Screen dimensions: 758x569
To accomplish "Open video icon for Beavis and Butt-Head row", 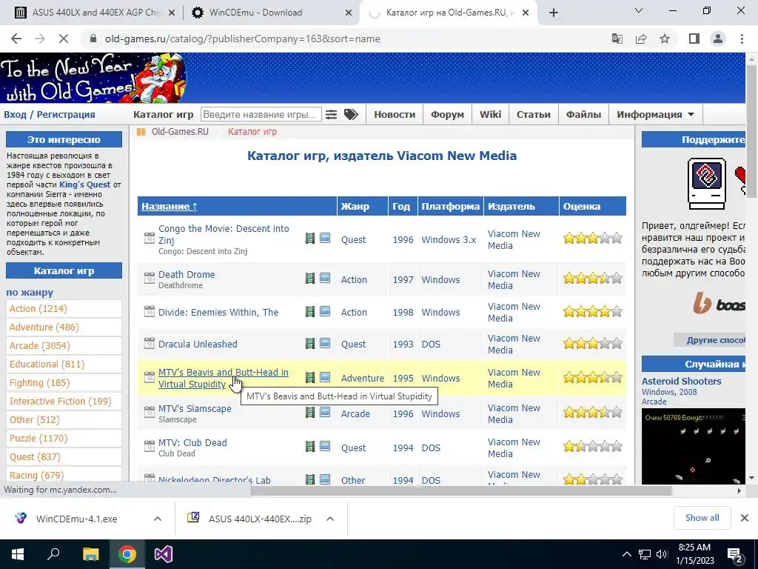I will 310,377.
